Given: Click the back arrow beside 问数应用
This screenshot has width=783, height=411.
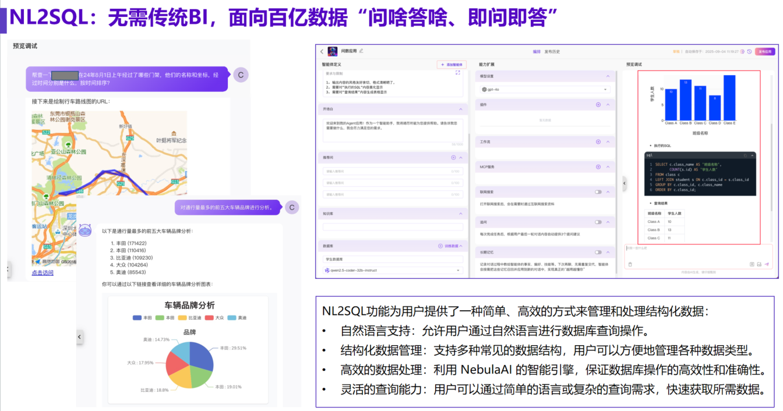Looking at the screenshot, I should coord(322,51).
